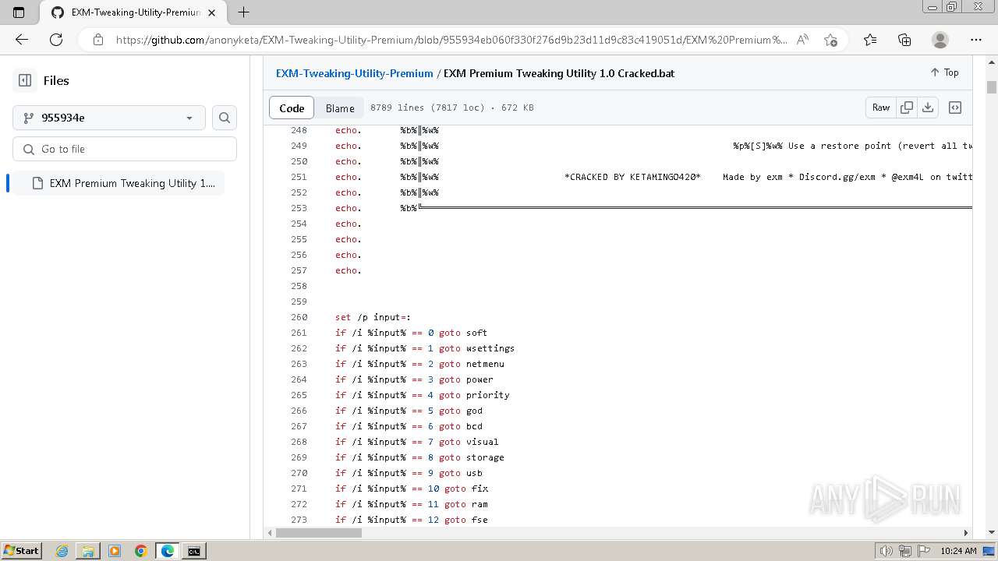The height and width of the screenshot is (561, 998).
Task: Open Edge Settings and more menu
Action: (x=976, y=40)
